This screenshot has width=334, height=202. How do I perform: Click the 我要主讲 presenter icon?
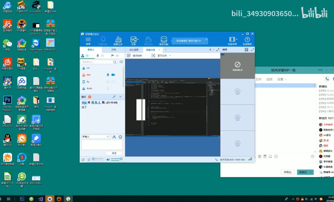[118, 41]
